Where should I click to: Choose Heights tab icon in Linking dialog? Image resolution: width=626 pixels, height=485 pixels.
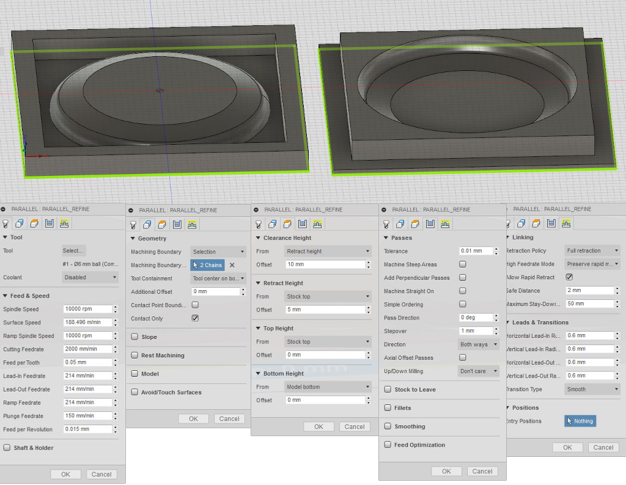536,224
